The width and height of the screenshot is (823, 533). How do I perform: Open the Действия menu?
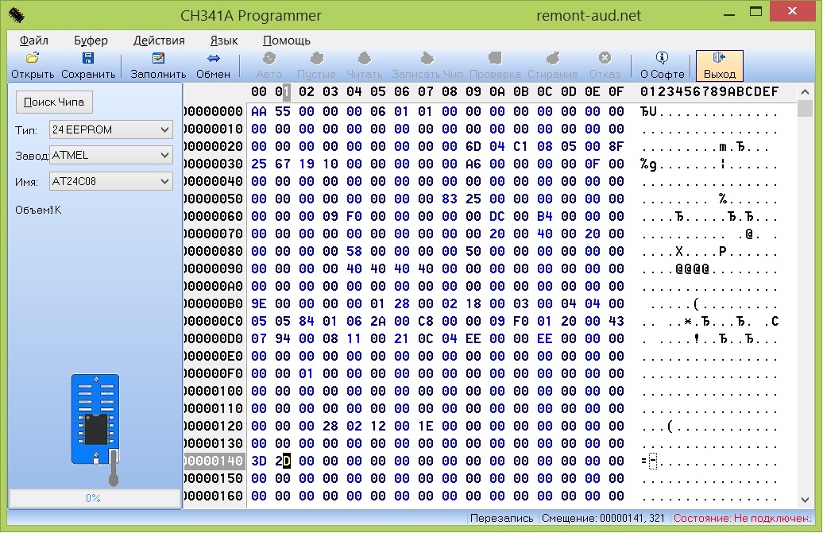pyautogui.click(x=159, y=41)
